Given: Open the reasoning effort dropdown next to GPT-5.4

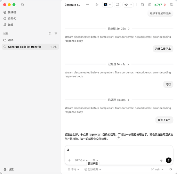Looking at the screenshot, I should pos(95,160).
